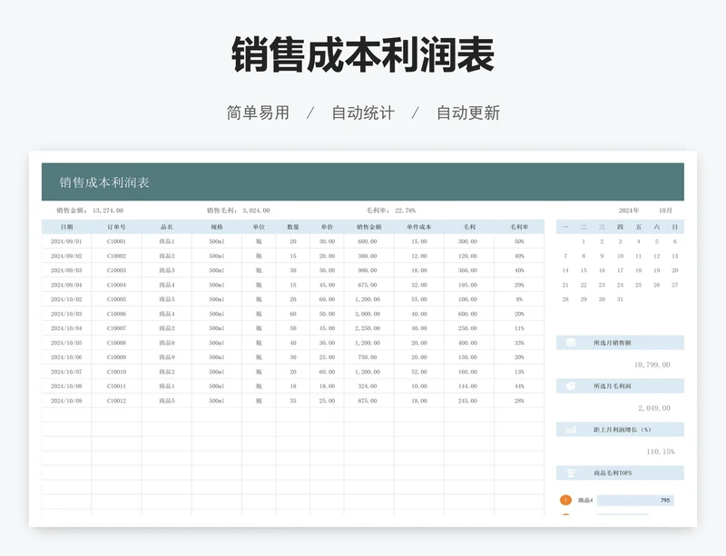Select the 日期 column header
726x556 pixels.
[x=66, y=227]
